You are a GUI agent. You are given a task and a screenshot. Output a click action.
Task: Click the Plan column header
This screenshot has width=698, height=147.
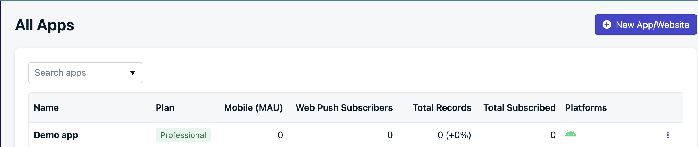(165, 108)
